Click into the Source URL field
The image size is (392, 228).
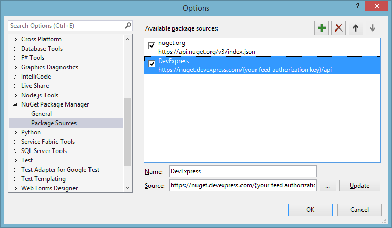pyautogui.click(x=243, y=185)
